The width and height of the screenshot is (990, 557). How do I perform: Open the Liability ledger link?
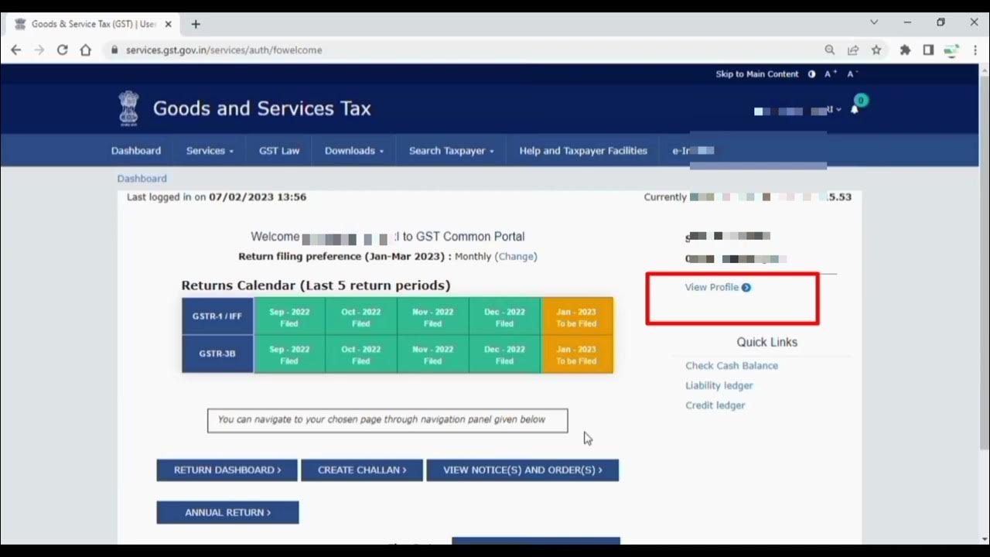tap(719, 385)
